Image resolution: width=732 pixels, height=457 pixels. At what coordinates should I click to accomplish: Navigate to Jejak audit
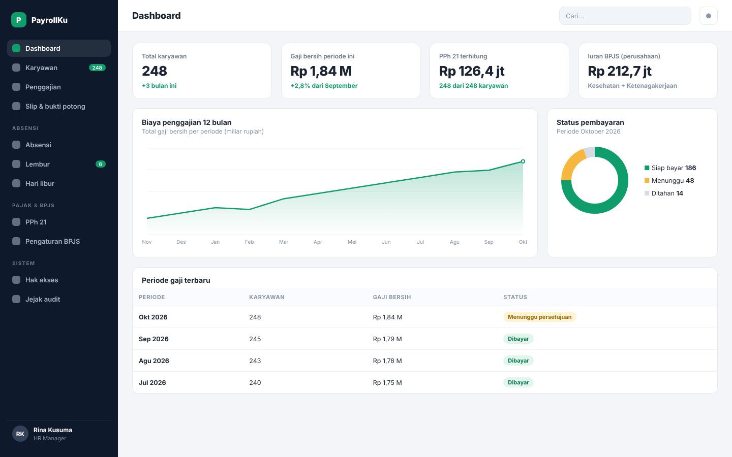pyautogui.click(x=59, y=299)
